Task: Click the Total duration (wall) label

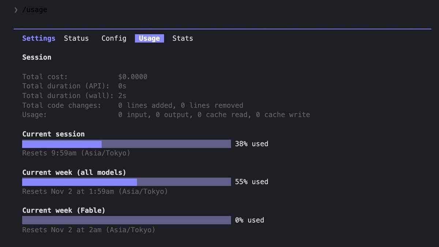Action: click(68, 96)
